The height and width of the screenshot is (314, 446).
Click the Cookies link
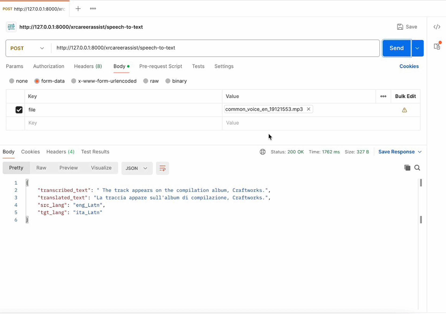coord(409,66)
